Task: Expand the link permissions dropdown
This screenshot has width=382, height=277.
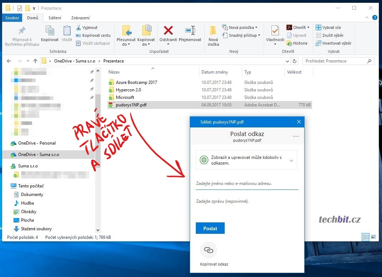Action: coord(291,160)
